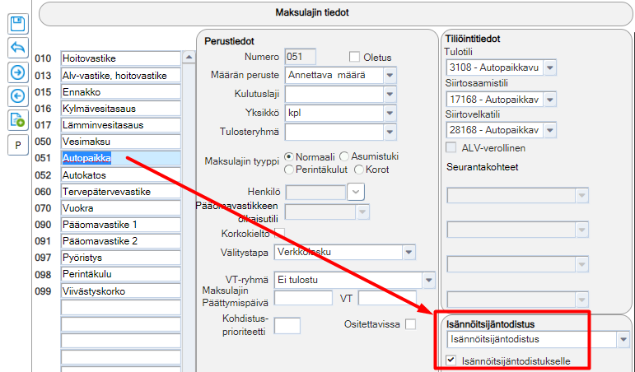Screen dimensions: 635x372
Task: Open the Henkilö chevron button
Action: pos(356,192)
